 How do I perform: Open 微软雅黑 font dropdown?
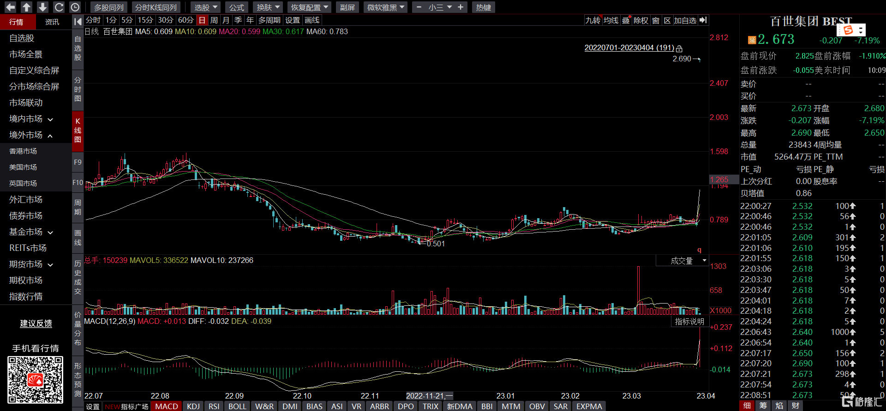coord(386,7)
